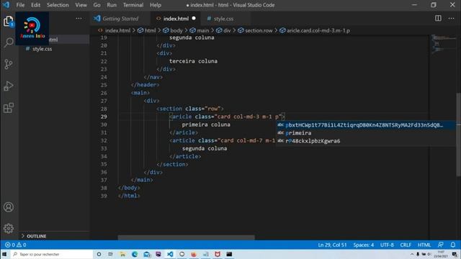Click body in the breadcrumb
This screenshot has height=259, width=461.
click(176, 30)
